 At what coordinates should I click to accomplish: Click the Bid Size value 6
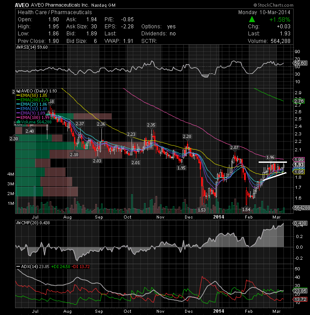[x=95, y=41]
